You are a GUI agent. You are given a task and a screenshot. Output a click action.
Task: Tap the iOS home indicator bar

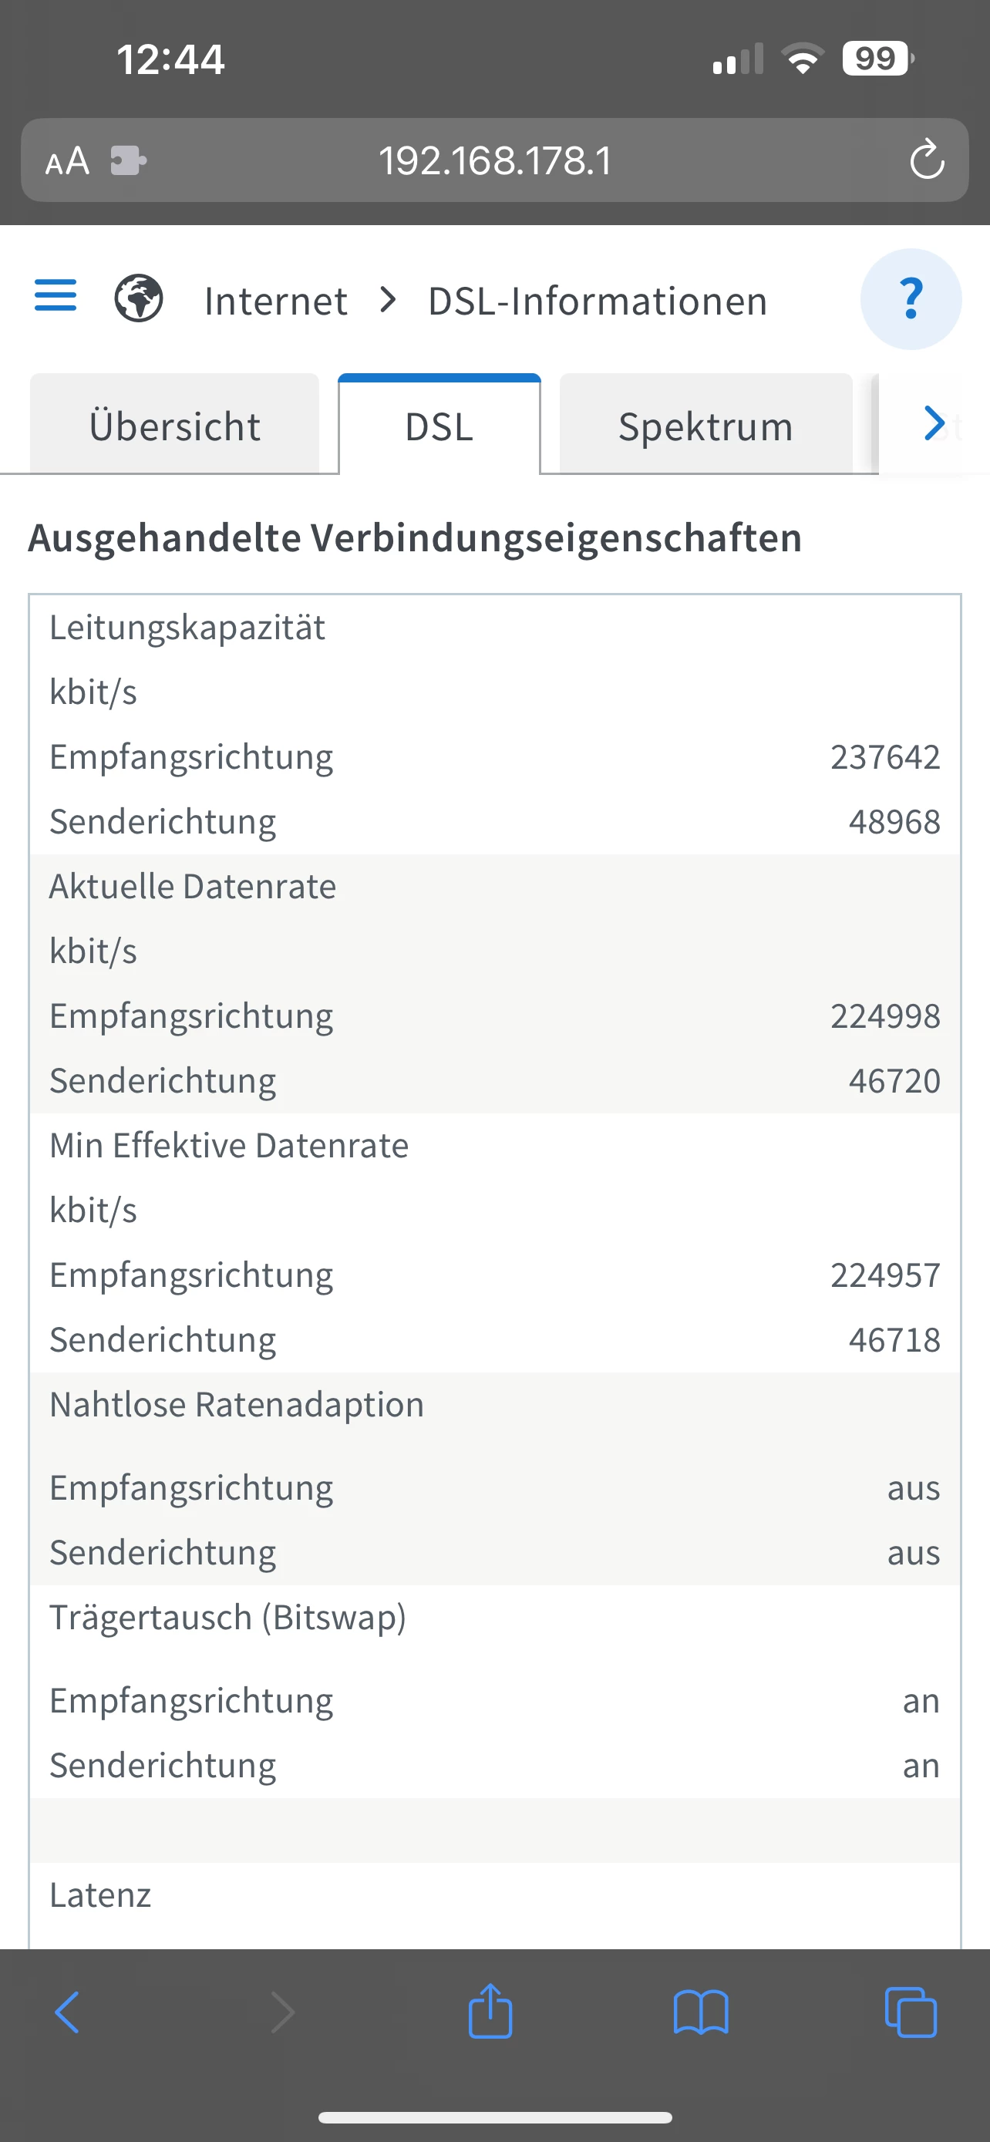tap(494, 2117)
